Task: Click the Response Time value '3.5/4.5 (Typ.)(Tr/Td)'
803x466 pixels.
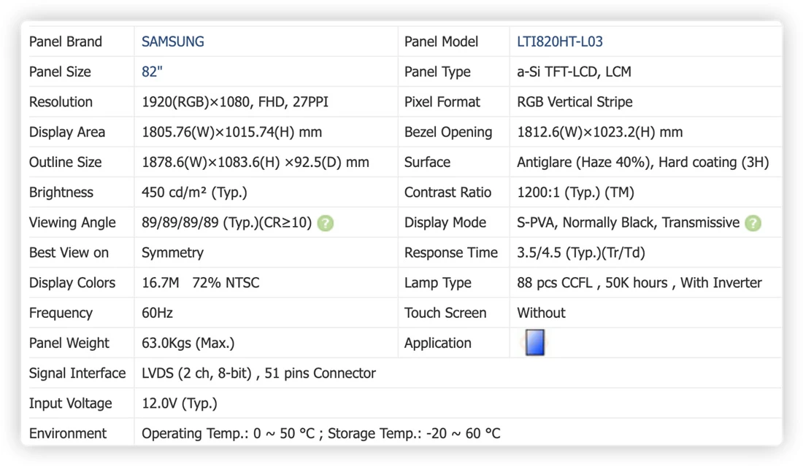Action: (581, 253)
